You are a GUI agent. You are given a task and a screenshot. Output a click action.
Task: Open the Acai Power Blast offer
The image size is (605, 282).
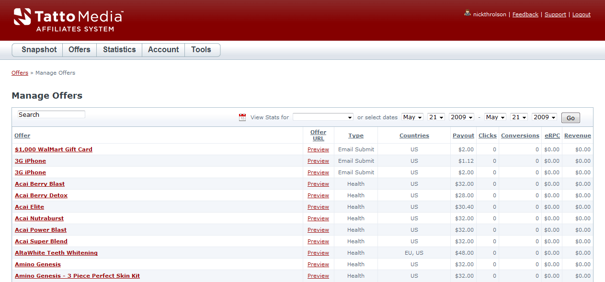click(41, 230)
